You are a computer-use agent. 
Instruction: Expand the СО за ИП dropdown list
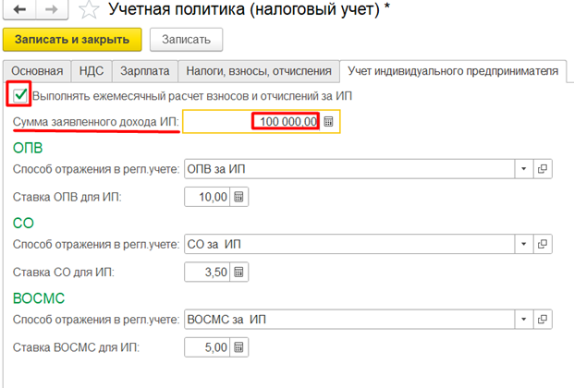[x=523, y=244]
